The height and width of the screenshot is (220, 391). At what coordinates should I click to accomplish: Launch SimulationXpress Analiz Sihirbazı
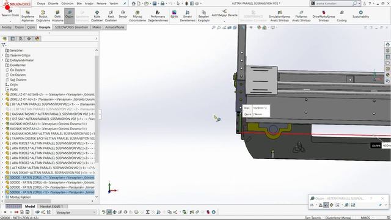click(280, 16)
